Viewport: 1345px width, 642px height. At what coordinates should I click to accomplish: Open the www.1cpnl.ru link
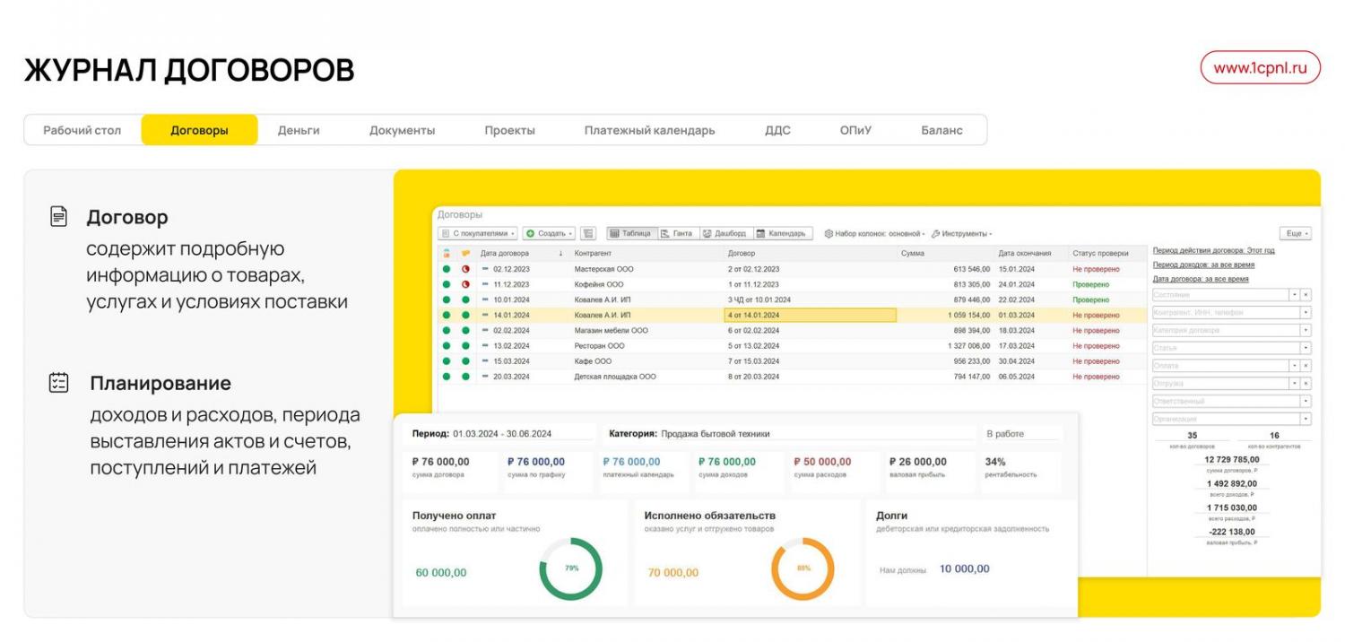click(1260, 68)
